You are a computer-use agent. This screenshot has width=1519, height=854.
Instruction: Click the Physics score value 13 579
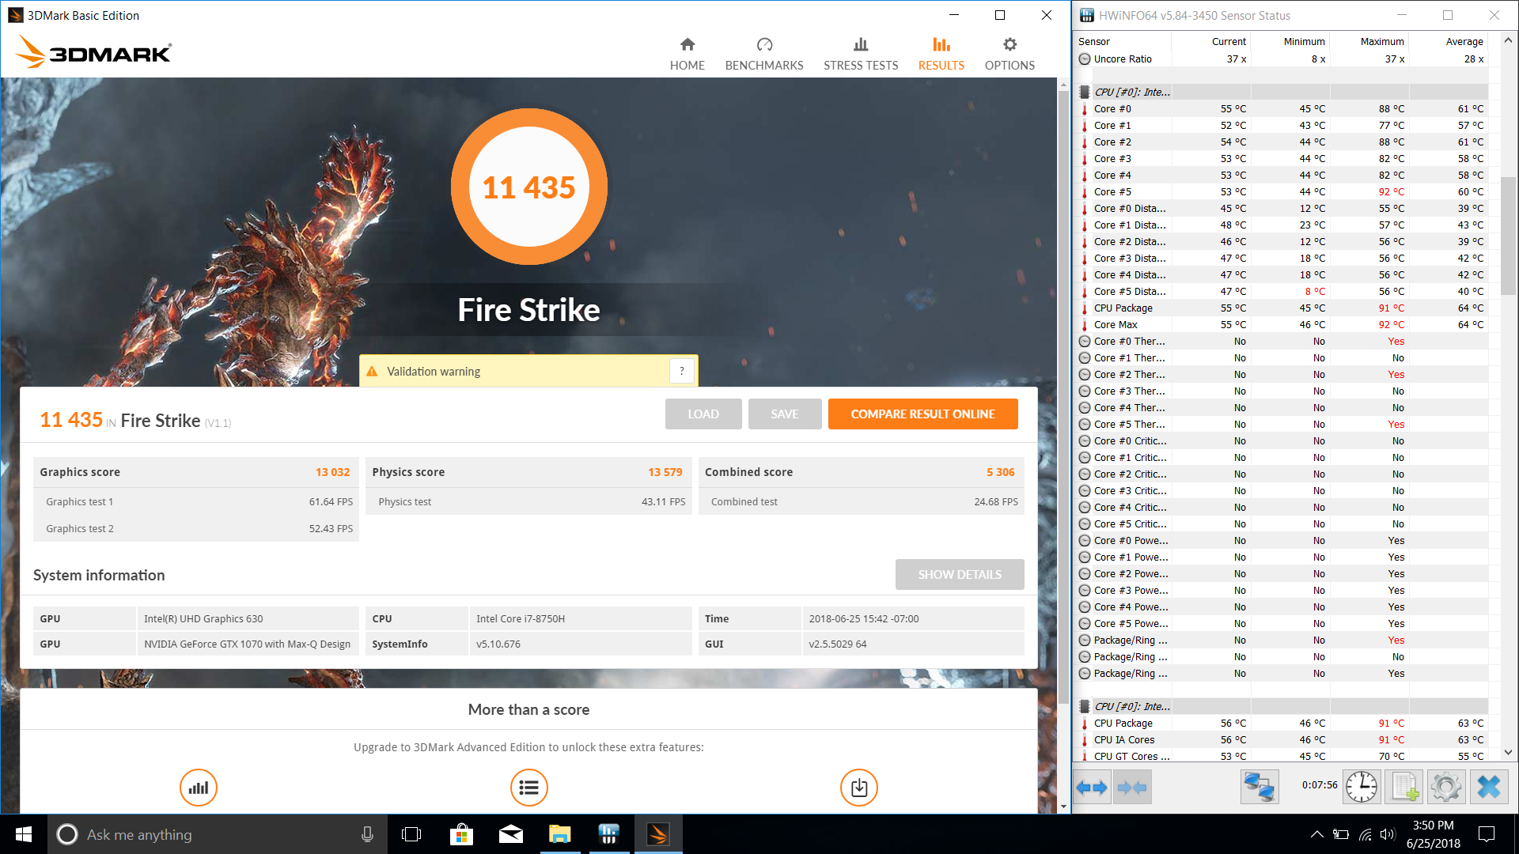tap(665, 472)
